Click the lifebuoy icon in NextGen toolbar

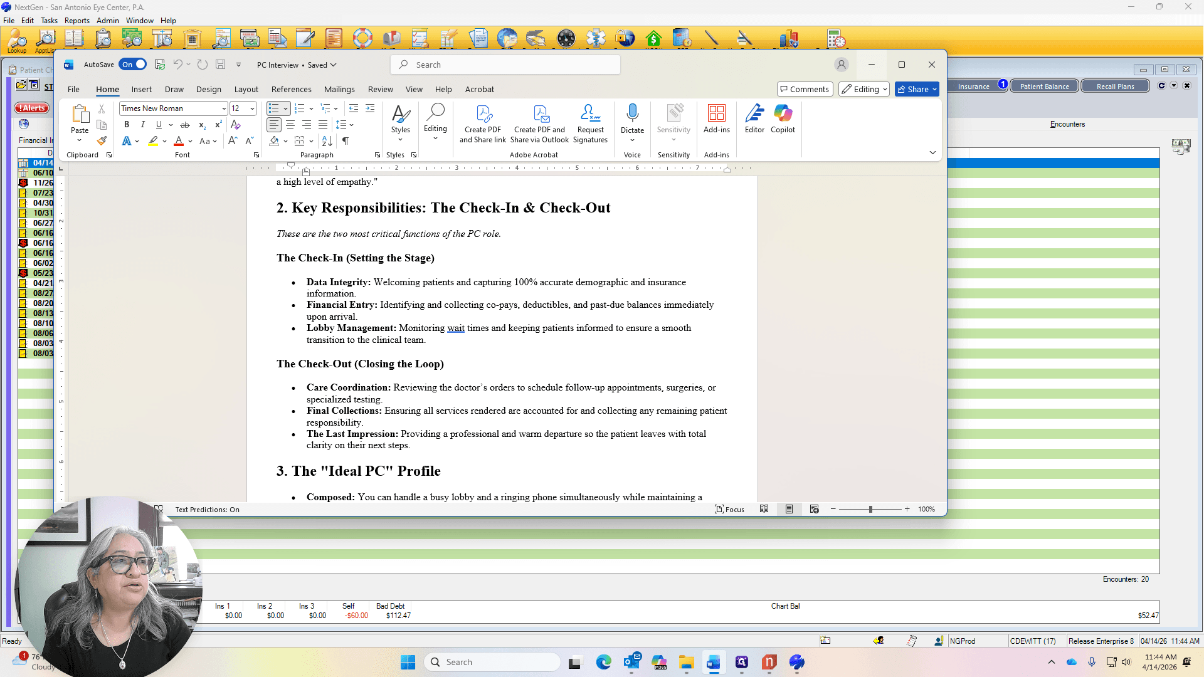point(362,39)
